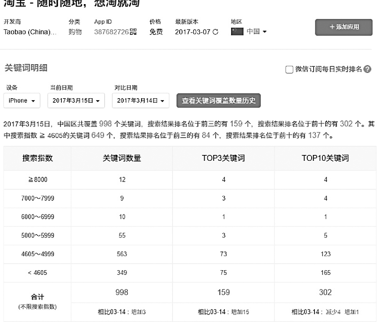Viewport: 390px width, 322px height.
Task: Click keyword count 349
Action: [122, 273]
